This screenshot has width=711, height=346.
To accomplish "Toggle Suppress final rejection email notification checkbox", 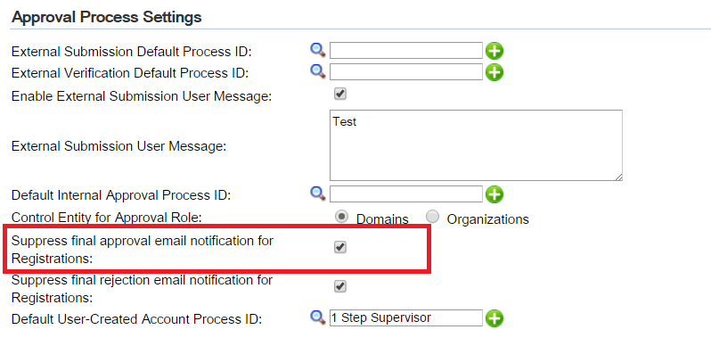I will tap(340, 286).
